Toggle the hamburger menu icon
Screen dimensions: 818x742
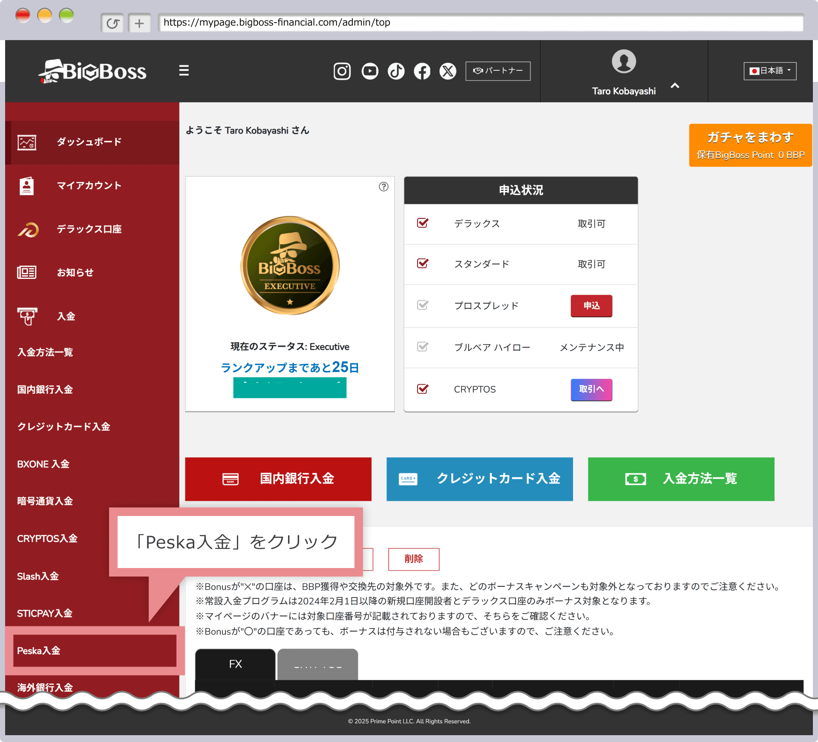[x=184, y=70]
